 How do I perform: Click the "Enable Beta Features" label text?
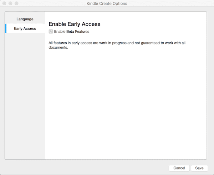(72, 32)
